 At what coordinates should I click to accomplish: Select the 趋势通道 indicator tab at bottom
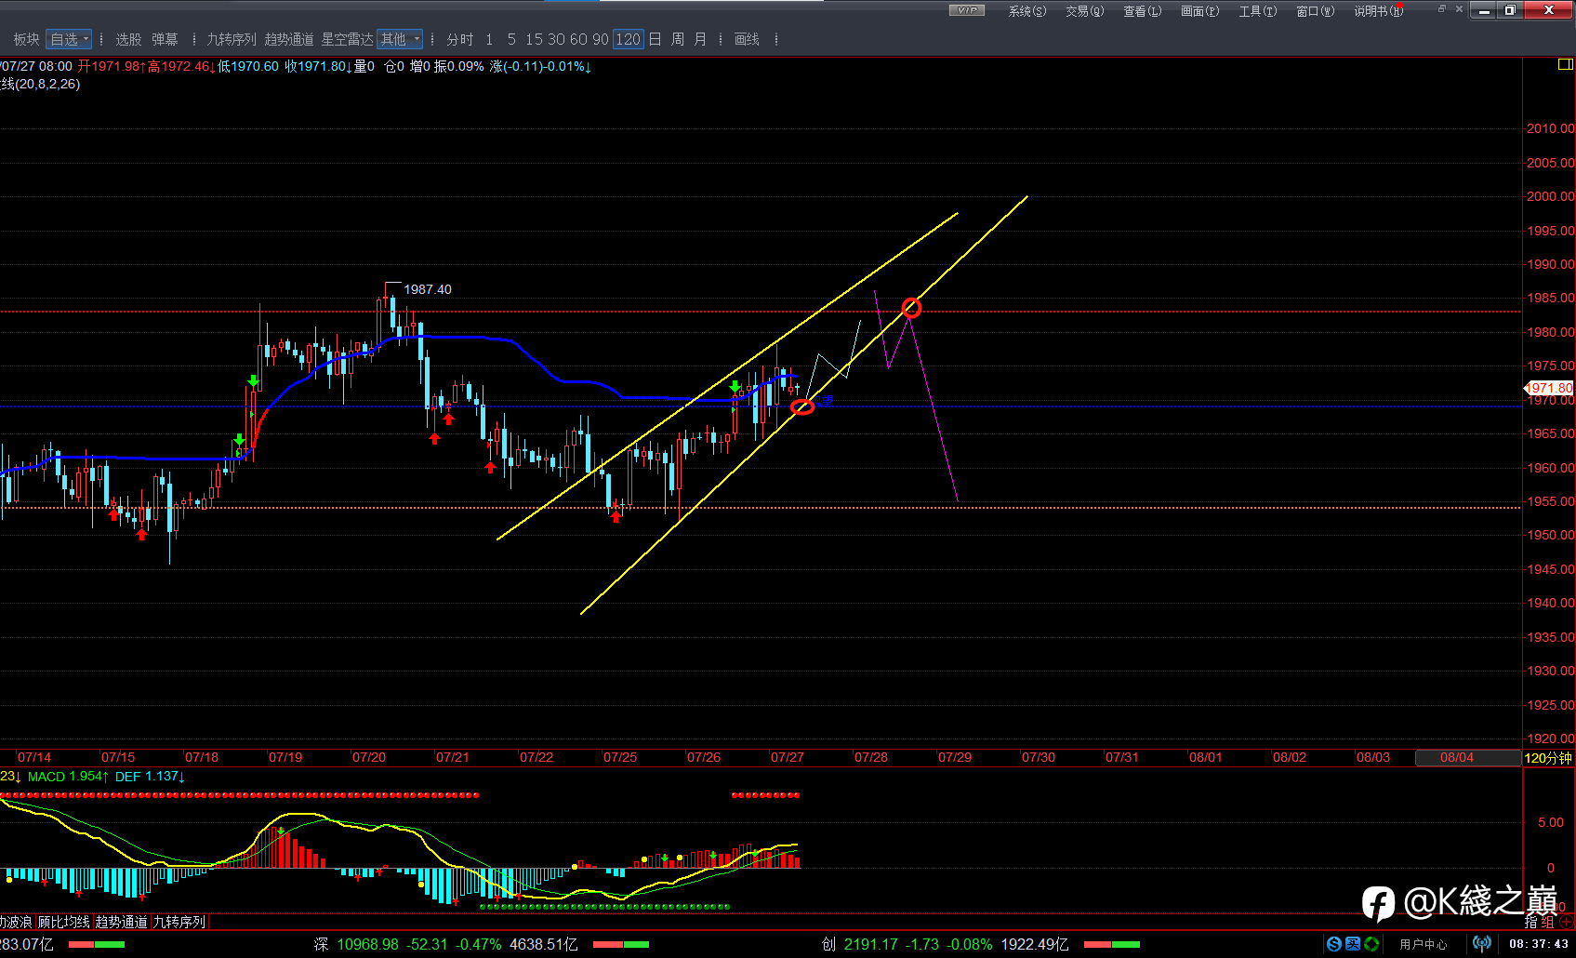click(121, 922)
